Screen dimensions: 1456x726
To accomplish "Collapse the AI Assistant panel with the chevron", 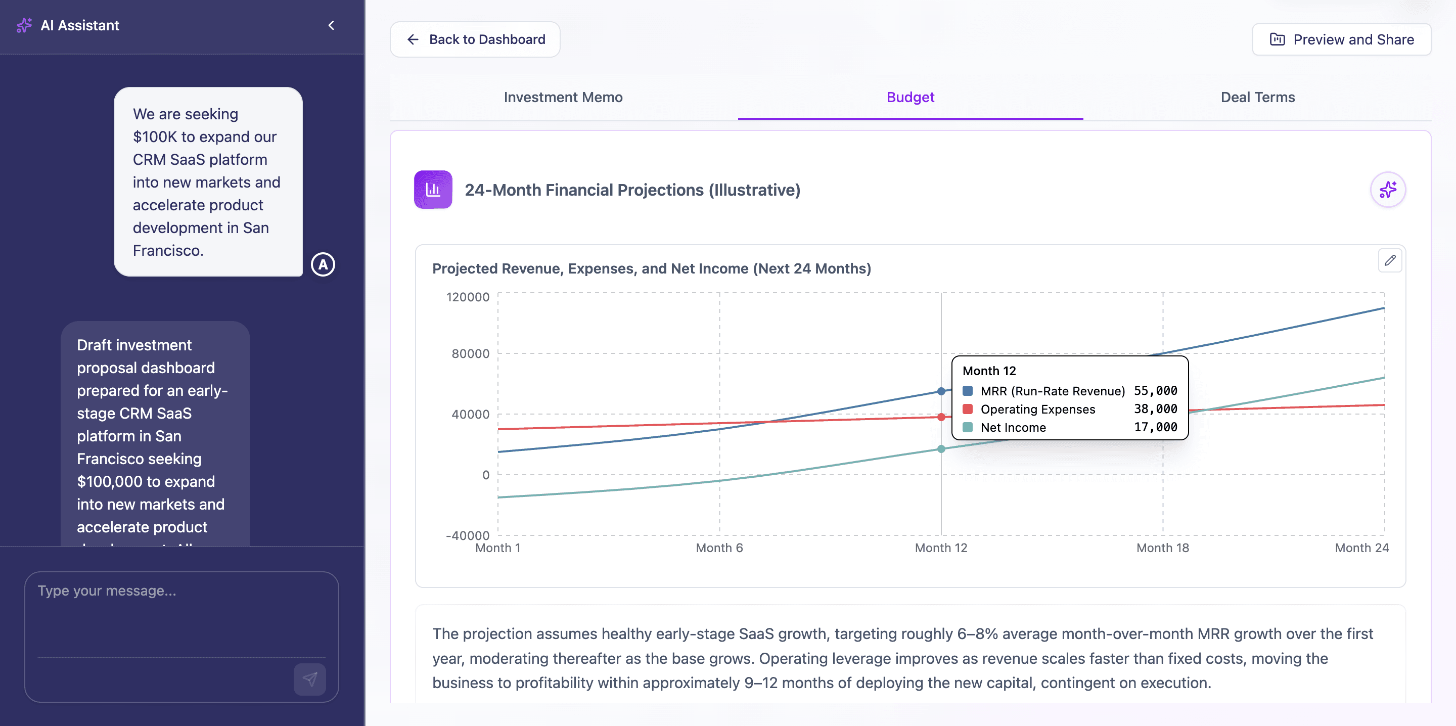I will tap(331, 25).
